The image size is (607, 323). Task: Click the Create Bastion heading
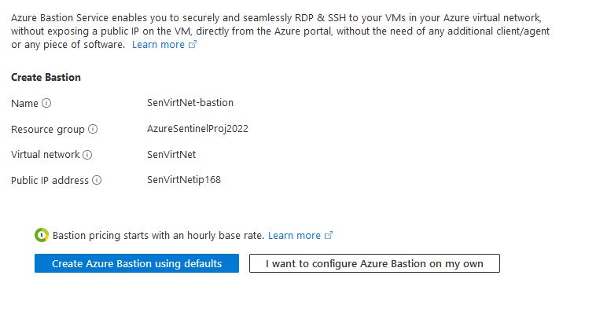pyautogui.click(x=46, y=77)
